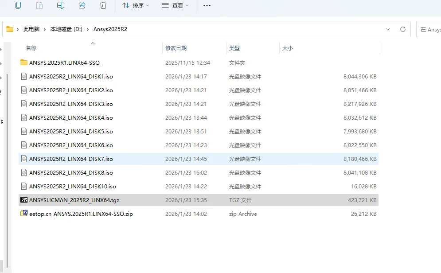This screenshot has height=273, width=441.
Task: Open the 排序 sort menu
Action: (x=136, y=5)
